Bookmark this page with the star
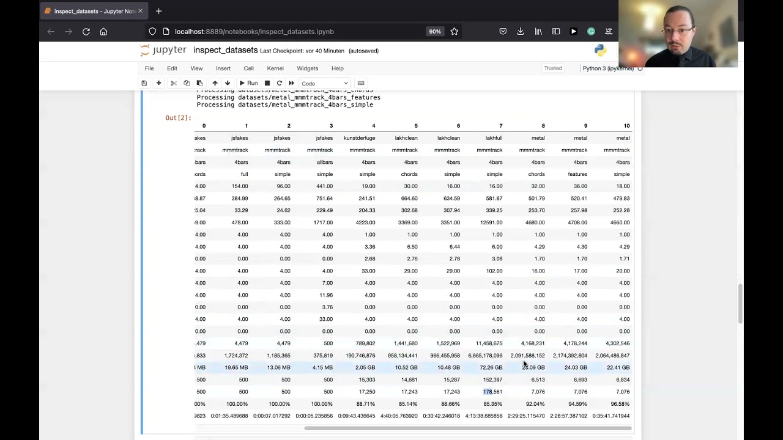Image resolution: width=783 pixels, height=440 pixels. tap(455, 32)
